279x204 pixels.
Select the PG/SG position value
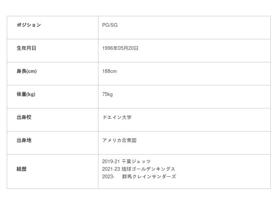110,25
